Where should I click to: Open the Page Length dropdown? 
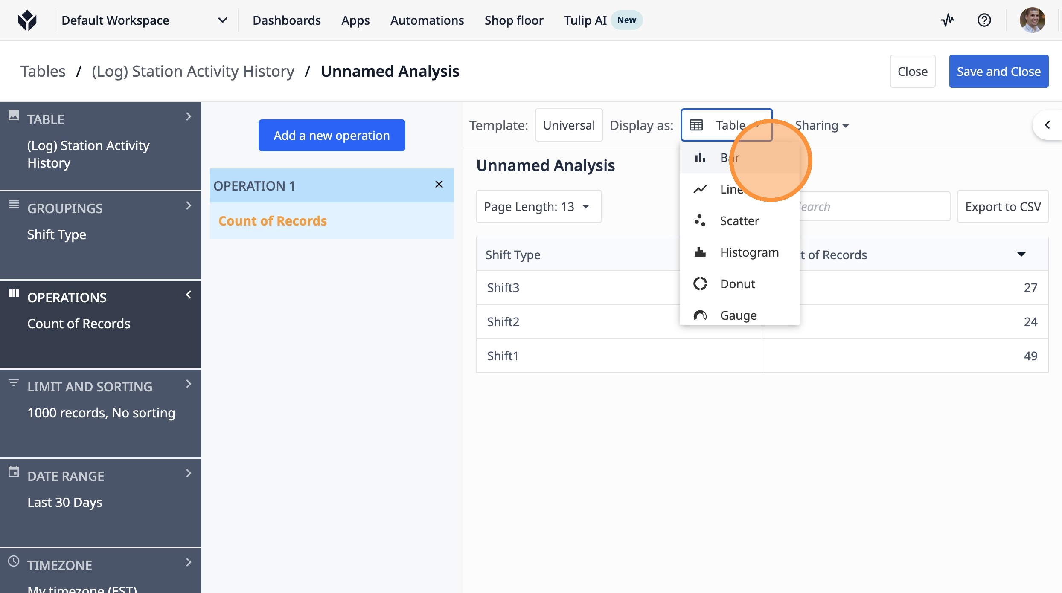tap(538, 207)
